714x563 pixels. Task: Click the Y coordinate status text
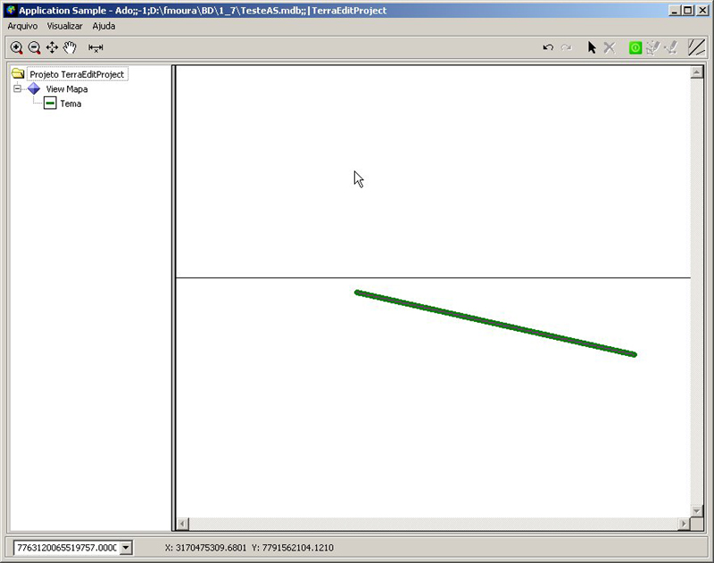coord(293,548)
